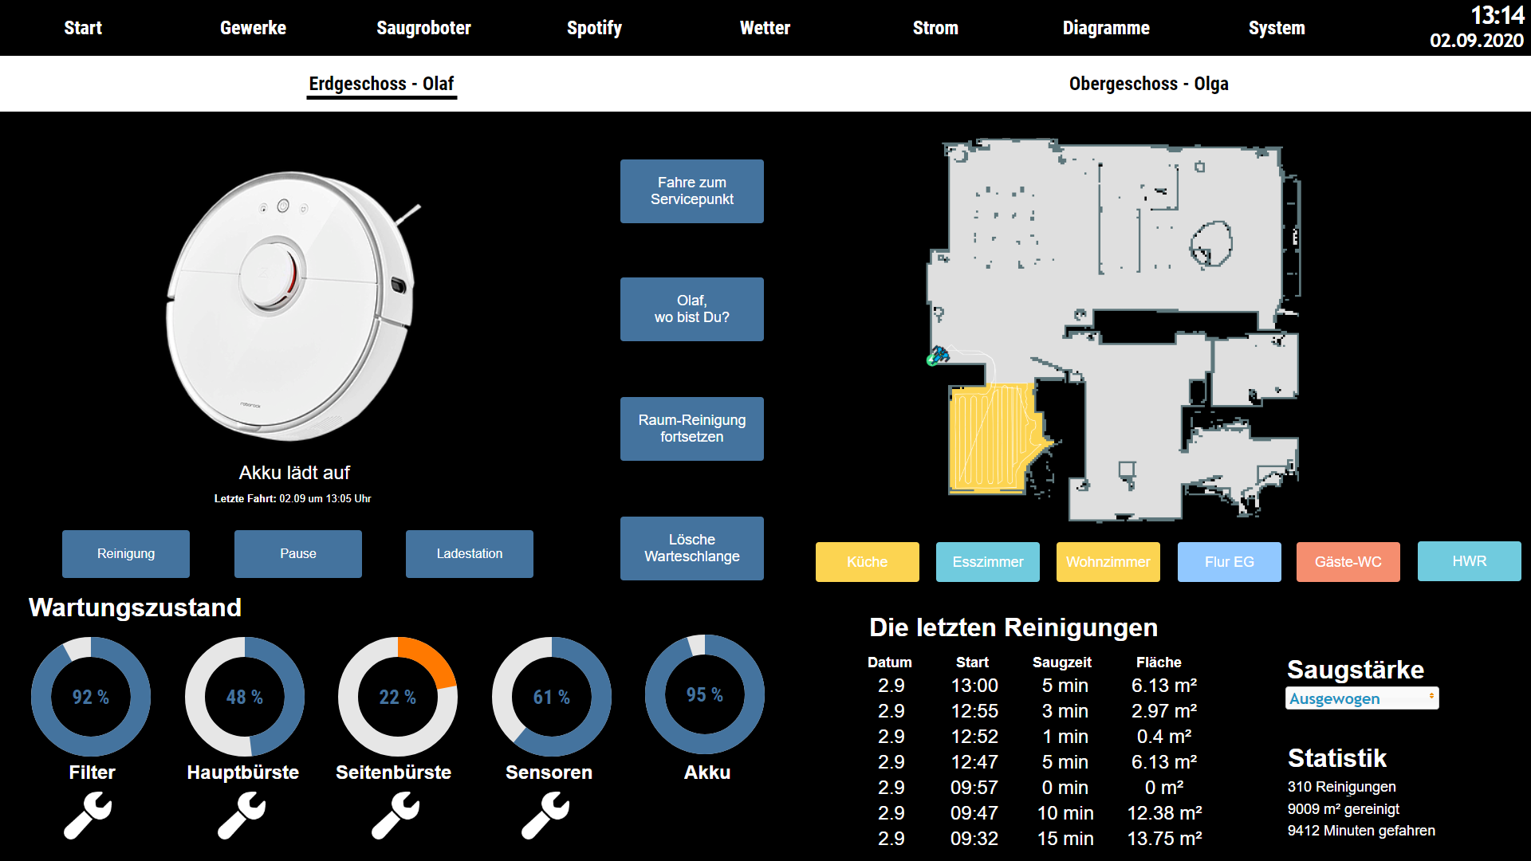1531x861 pixels.
Task: Click the yellow highlighted room on map
Action: coord(989,438)
